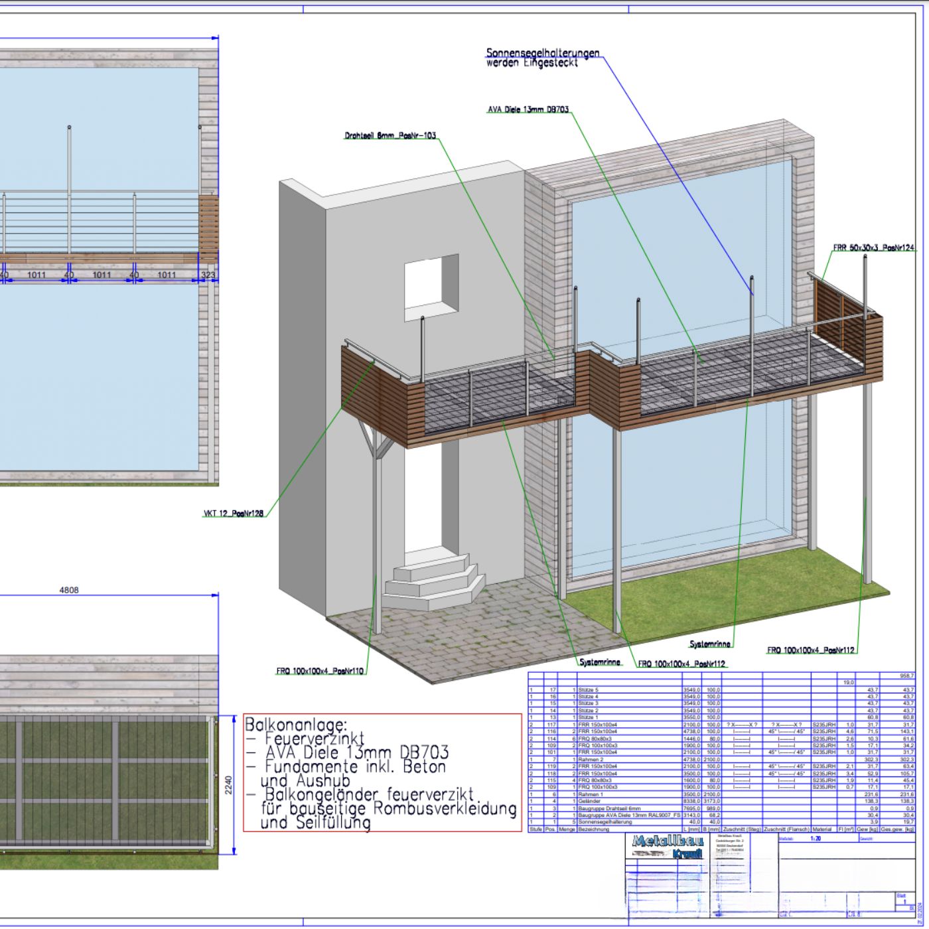
Task: Select the 4808 width dimension value
Action: point(69,589)
